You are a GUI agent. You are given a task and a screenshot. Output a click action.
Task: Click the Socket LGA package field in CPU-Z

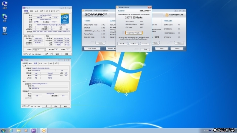coord(46,20)
